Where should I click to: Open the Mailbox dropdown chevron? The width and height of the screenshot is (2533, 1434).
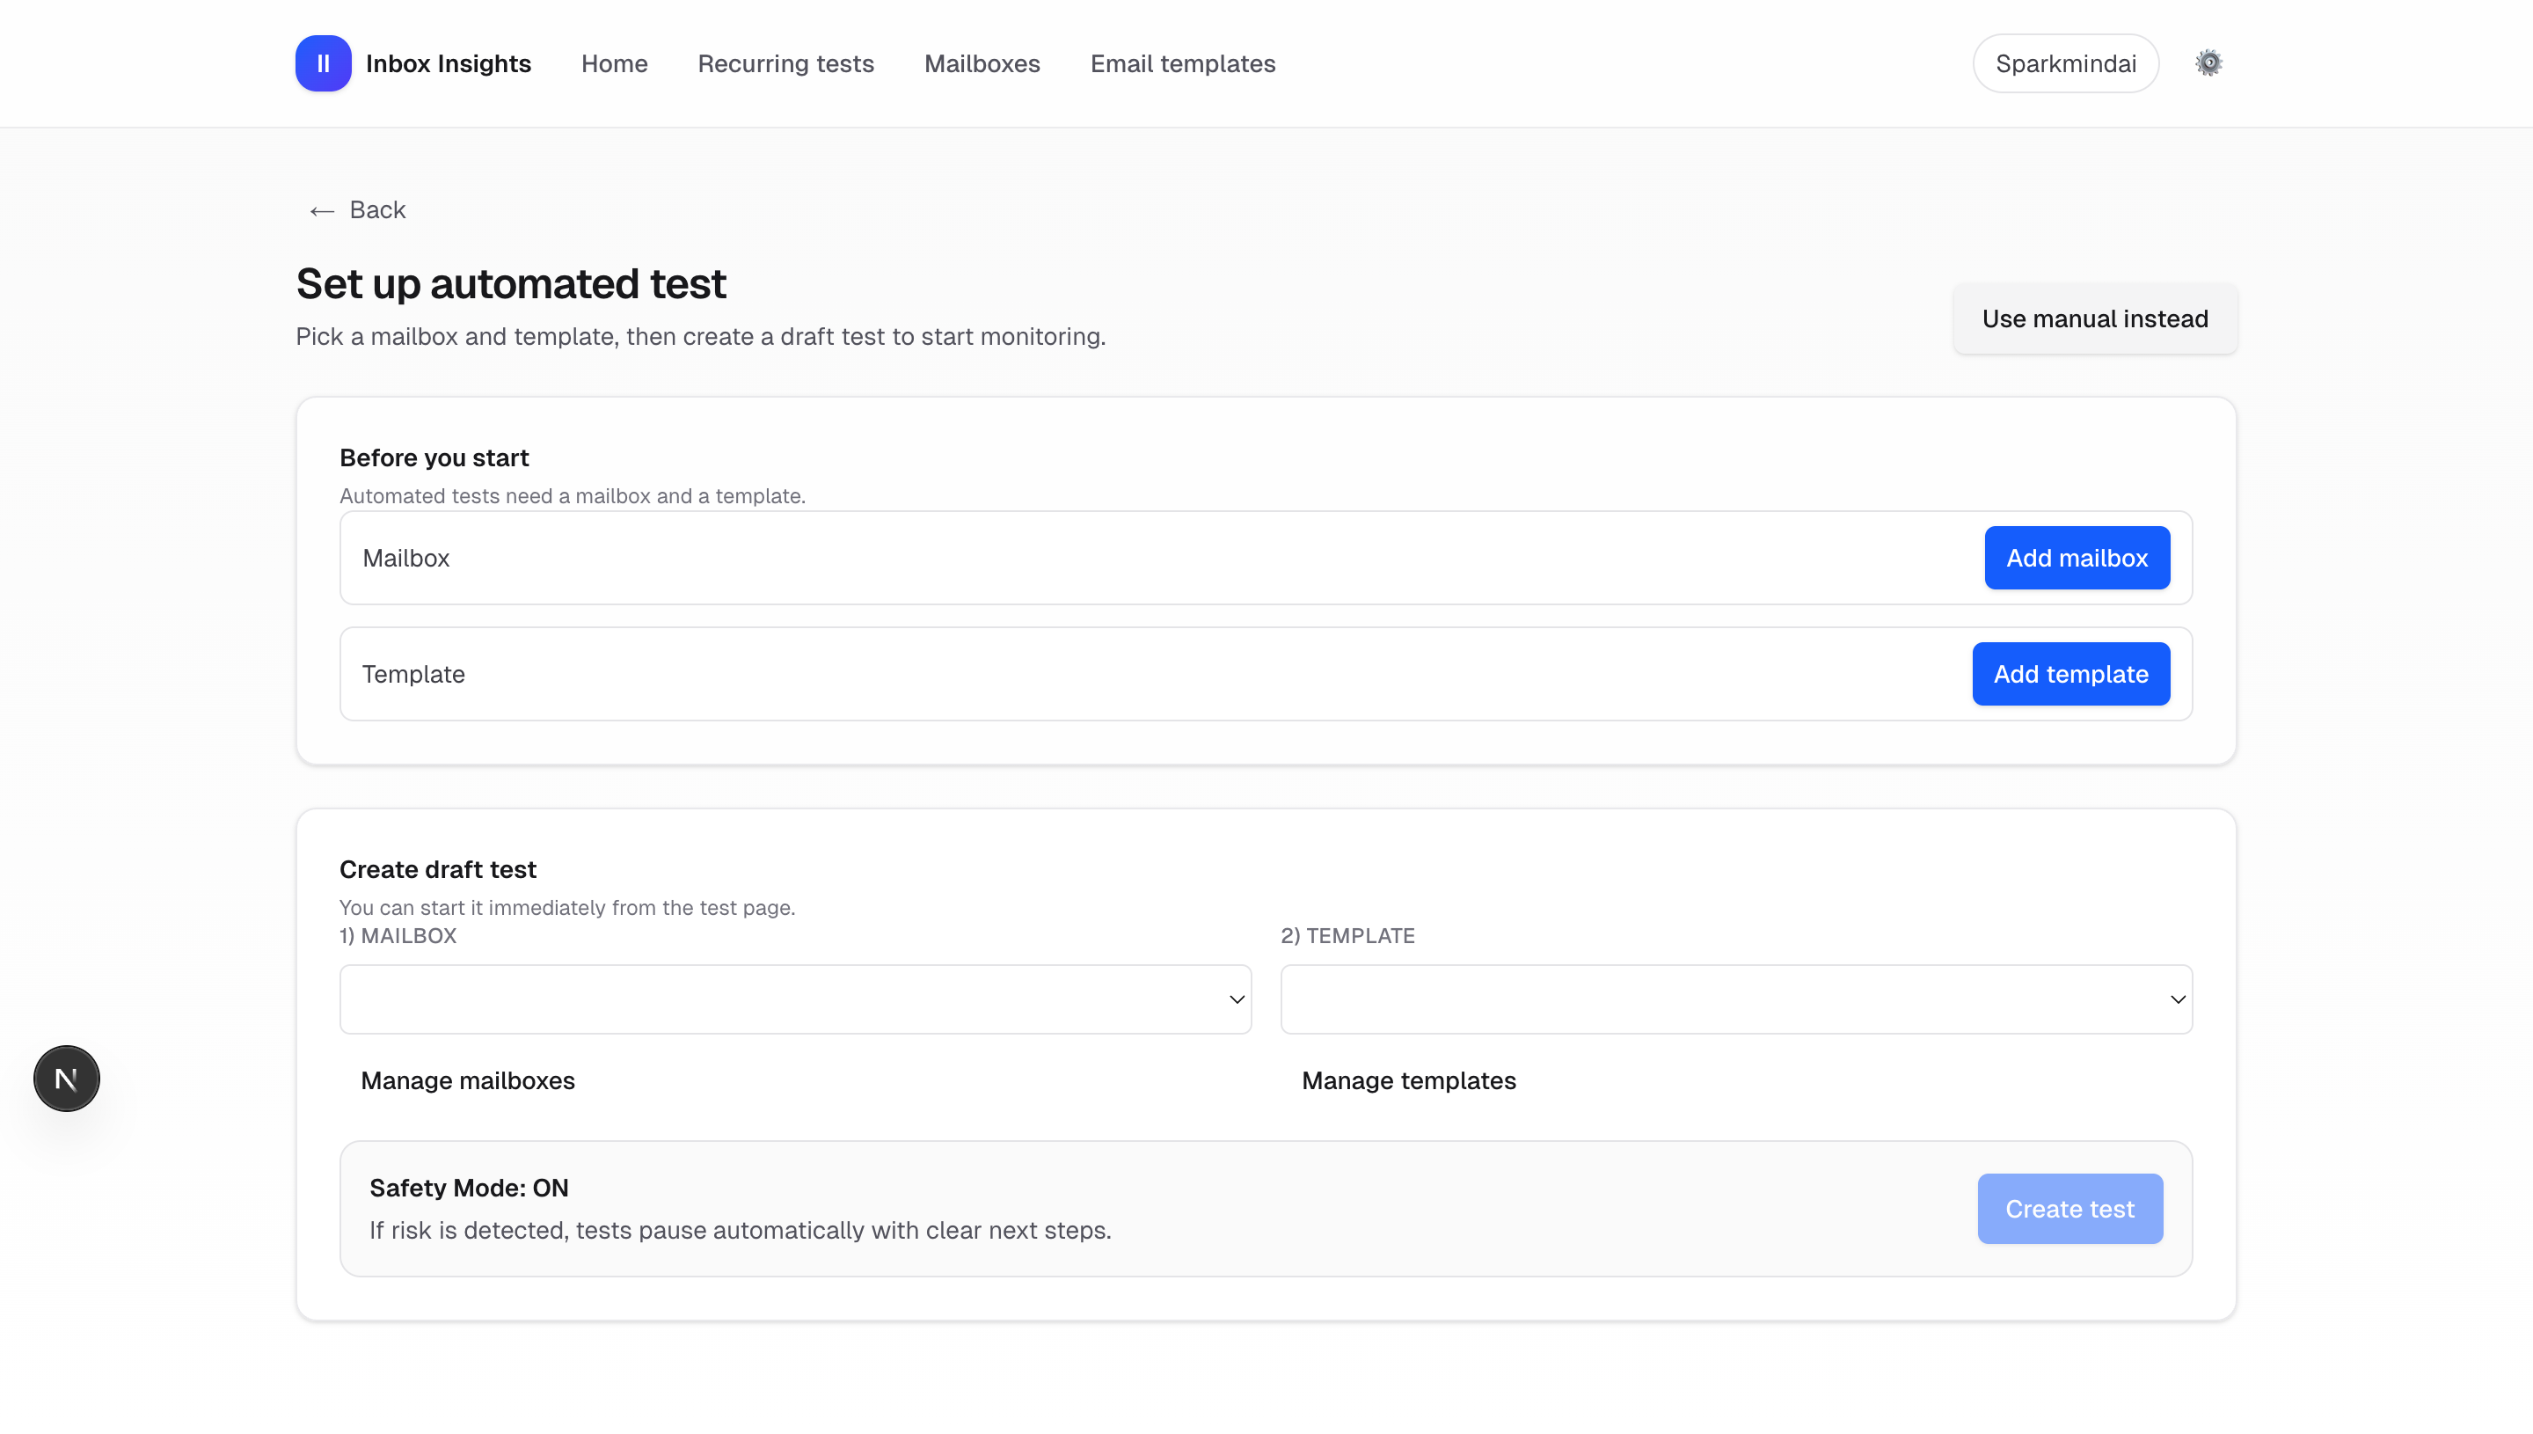(x=1237, y=999)
